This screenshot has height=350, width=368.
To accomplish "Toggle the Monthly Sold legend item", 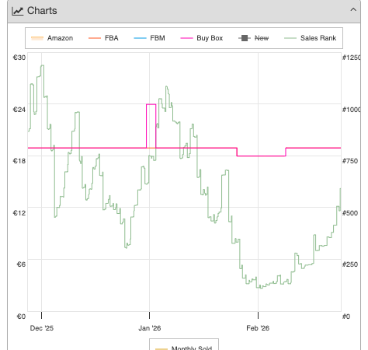I will (x=184, y=348).
